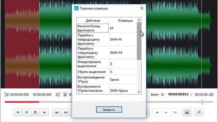
Task: Toggle the waveform image view button
Action: [x=187, y=112]
